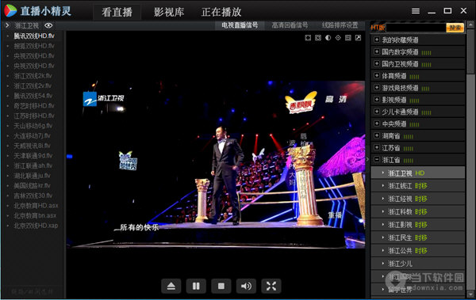Expand the 体育频道 category

tap(377, 75)
